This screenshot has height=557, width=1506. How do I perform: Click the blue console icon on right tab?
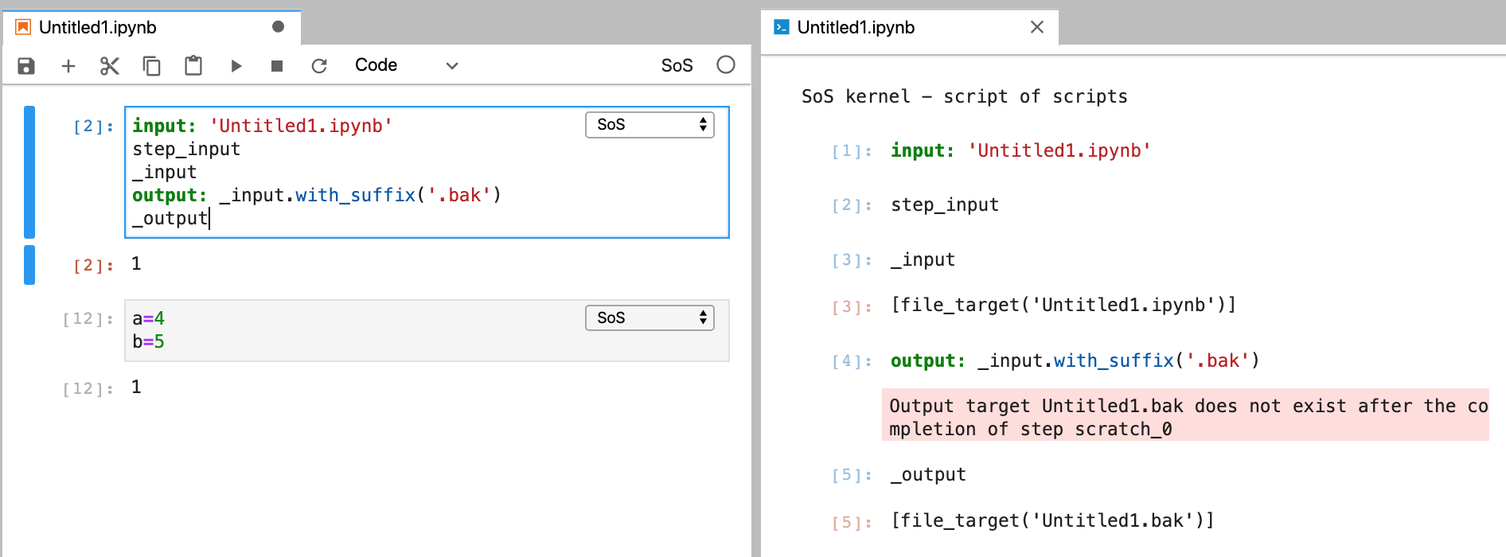(782, 27)
